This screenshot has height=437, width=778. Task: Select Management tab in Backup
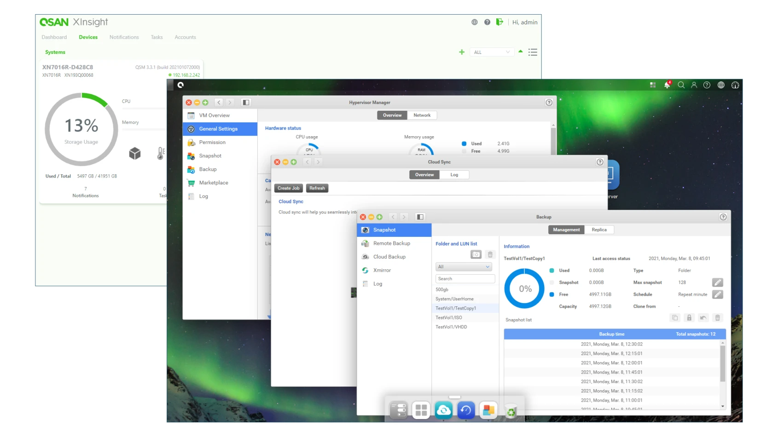tap(566, 230)
